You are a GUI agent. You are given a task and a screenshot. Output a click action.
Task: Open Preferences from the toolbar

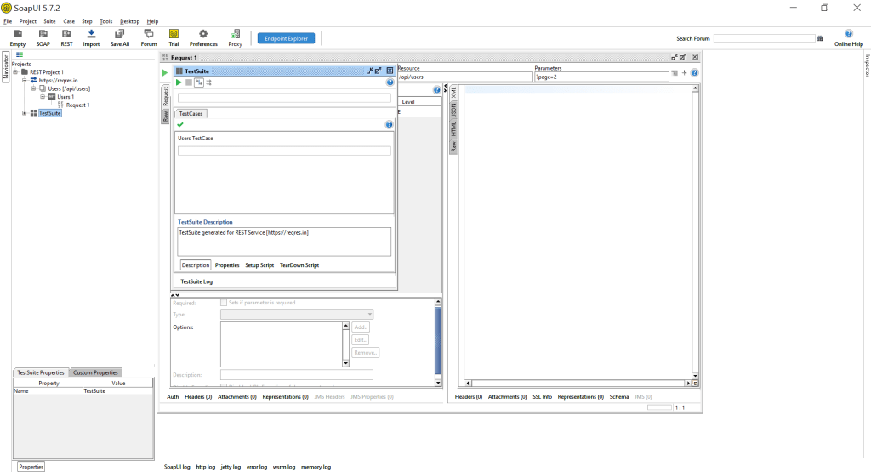203,37
